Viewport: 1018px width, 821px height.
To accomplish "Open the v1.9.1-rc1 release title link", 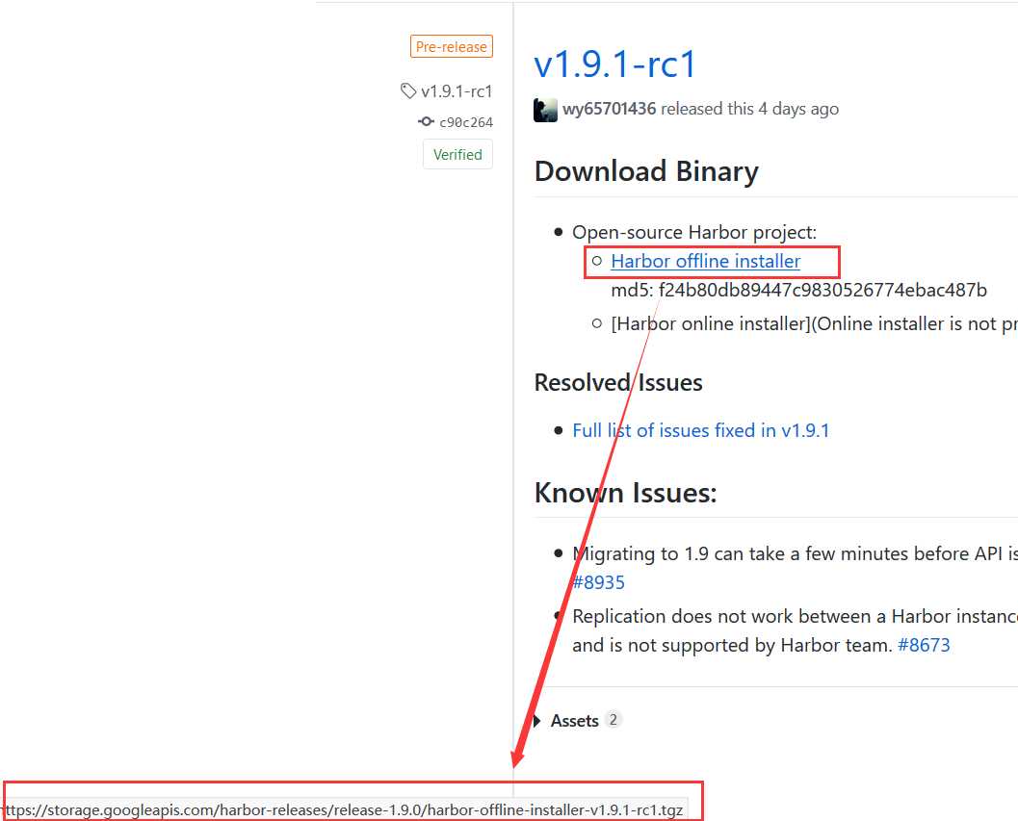I will pyautogui.click(x=614, y=64).
